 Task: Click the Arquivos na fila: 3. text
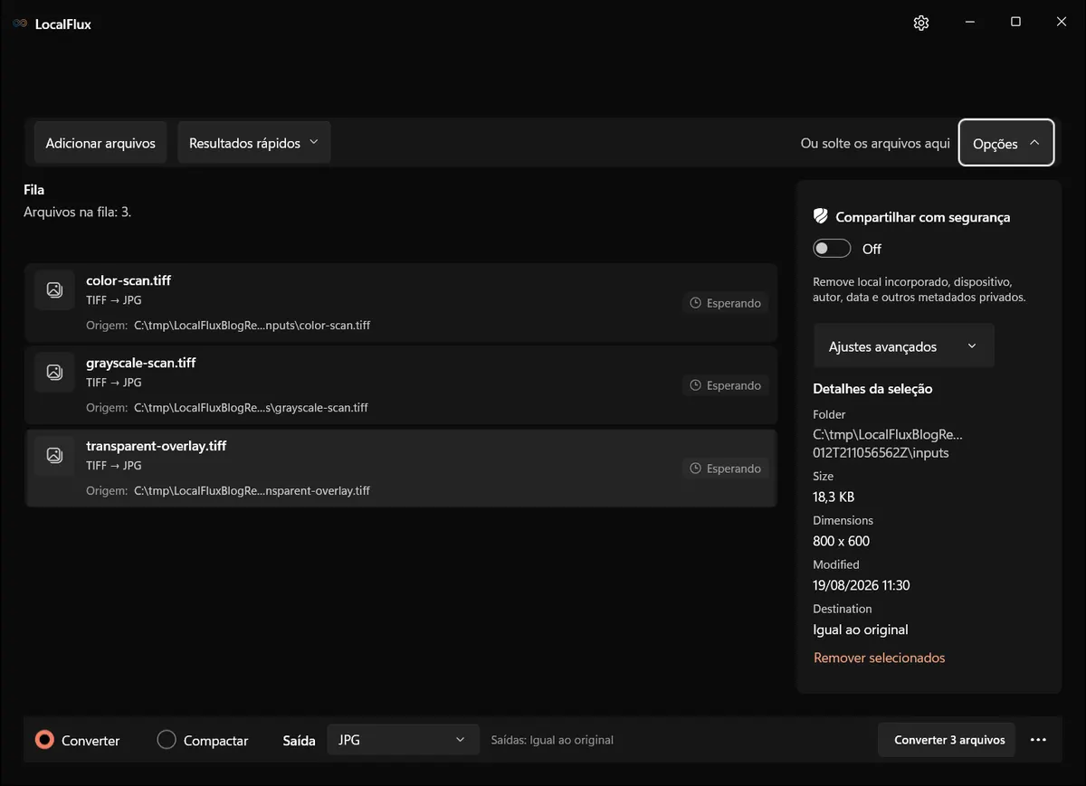tap(78, 212)
